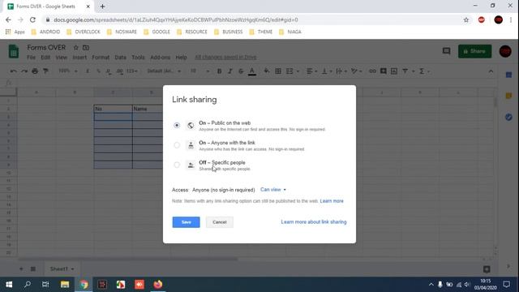Bookmark this page with star icon

click(466, 19)
